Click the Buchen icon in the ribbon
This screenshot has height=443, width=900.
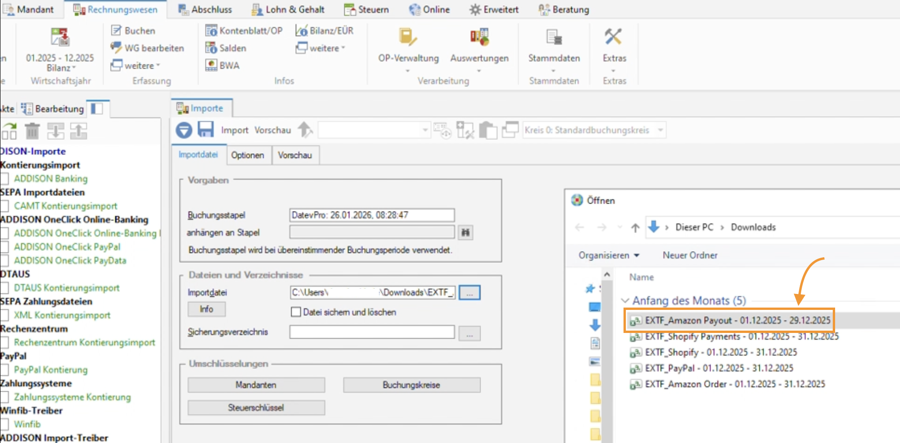pos(116,31)
